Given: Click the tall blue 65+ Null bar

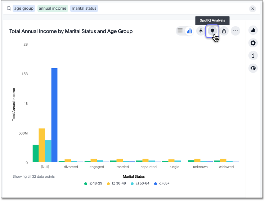Looking at the screenshot, I should [54, 115].
